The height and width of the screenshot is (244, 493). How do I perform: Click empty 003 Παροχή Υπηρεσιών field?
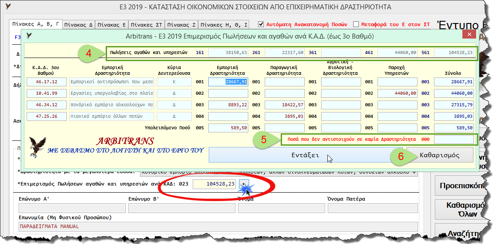coord(398,105)
